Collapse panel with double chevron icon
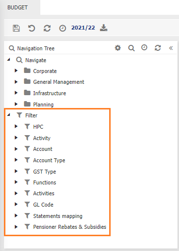 [171, 48]
